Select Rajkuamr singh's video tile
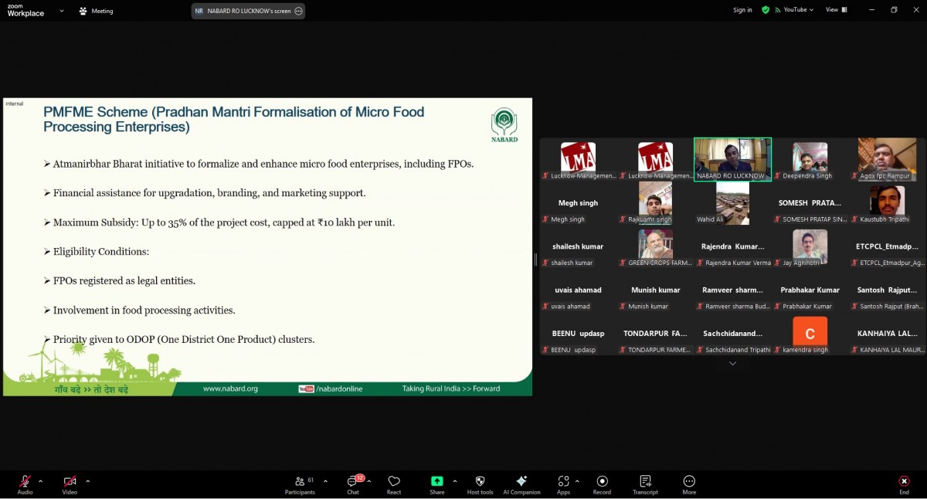 coord(655,203)
